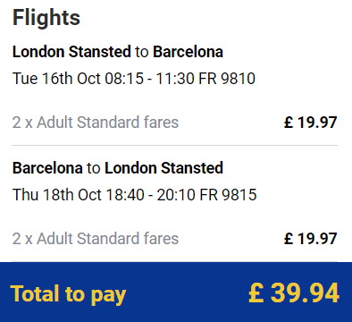Click the total amount £ 39.94
The width and height of the screenshot is (352, 322).
tap(294, 292)
